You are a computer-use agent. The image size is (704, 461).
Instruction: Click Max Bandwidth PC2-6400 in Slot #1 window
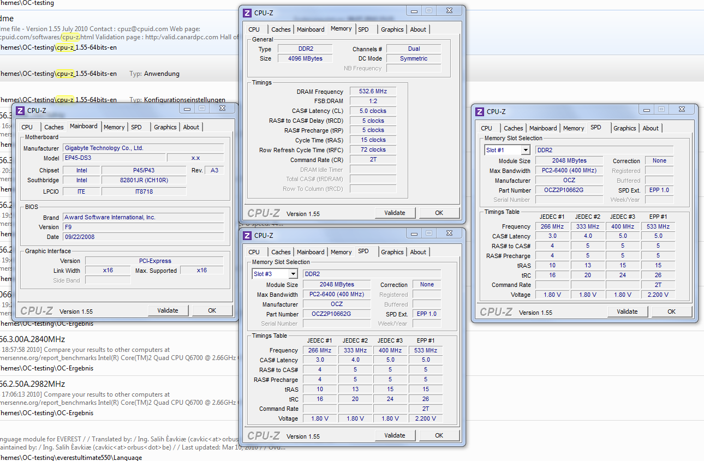point(569,171)
